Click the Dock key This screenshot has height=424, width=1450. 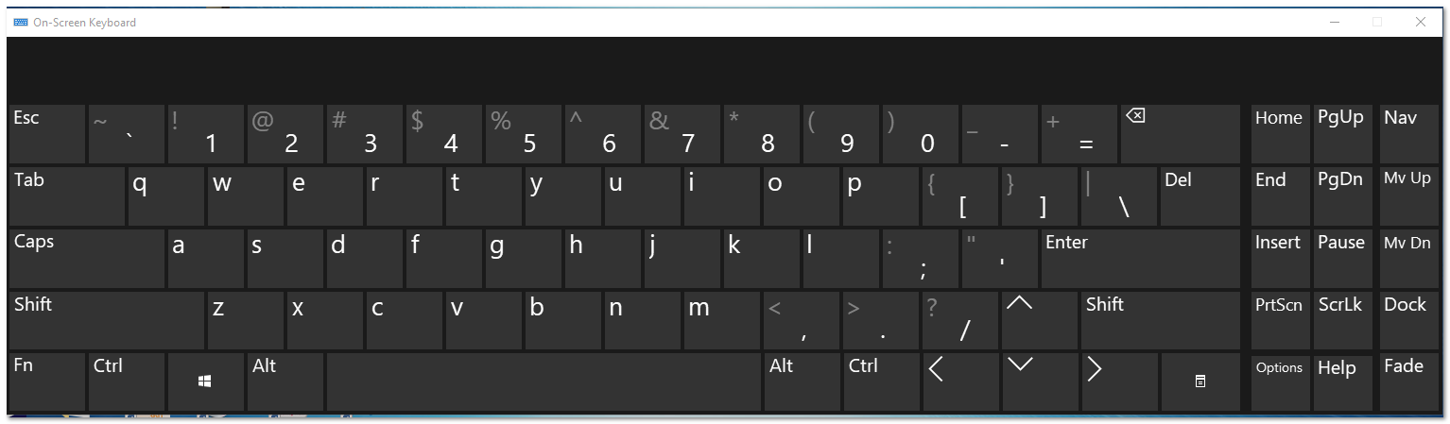coord(1407,320)
